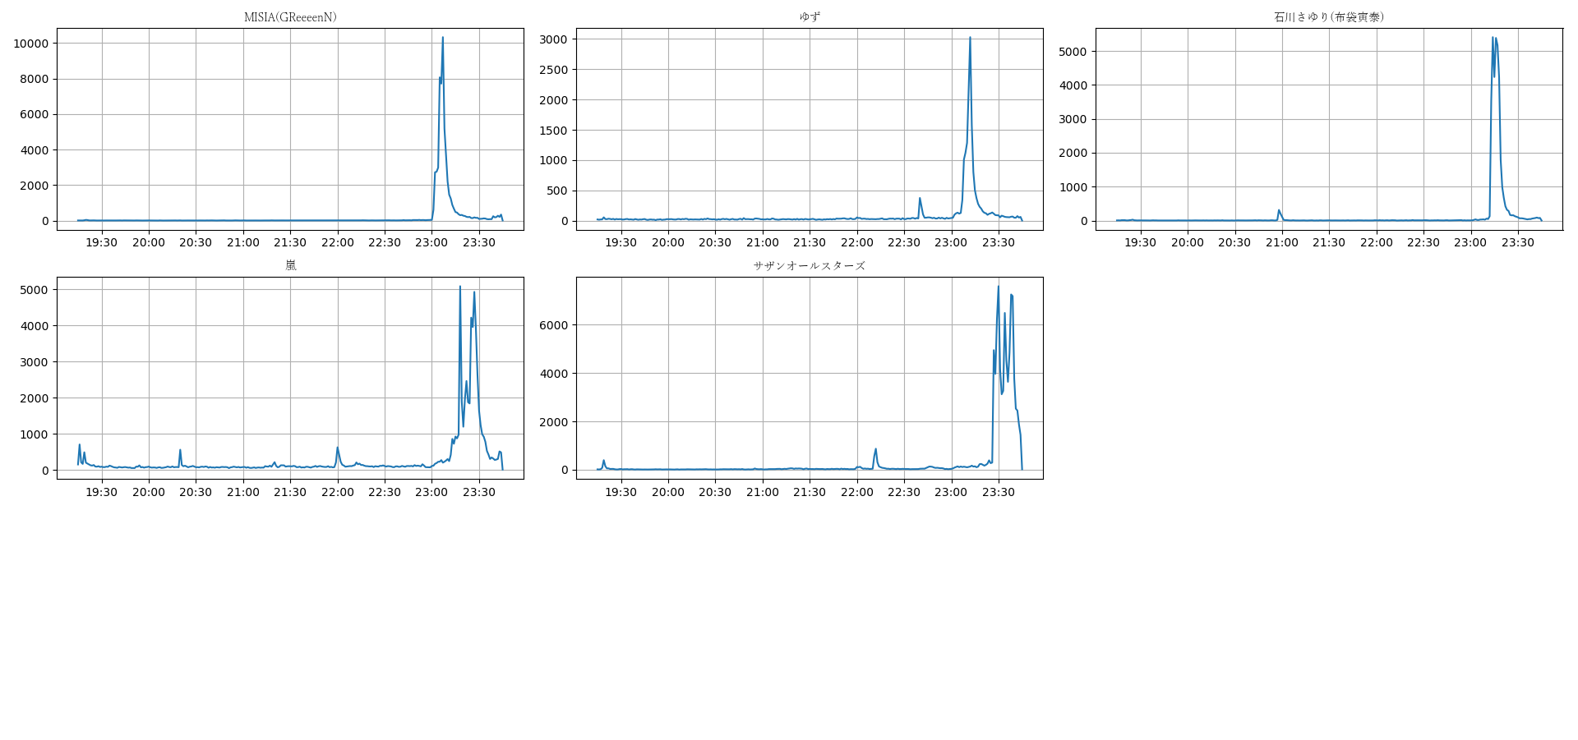Click the 2500 y-axis label in ゆず chart
The height and width of the screenshot is (740, 1578).
click(553, 70)
